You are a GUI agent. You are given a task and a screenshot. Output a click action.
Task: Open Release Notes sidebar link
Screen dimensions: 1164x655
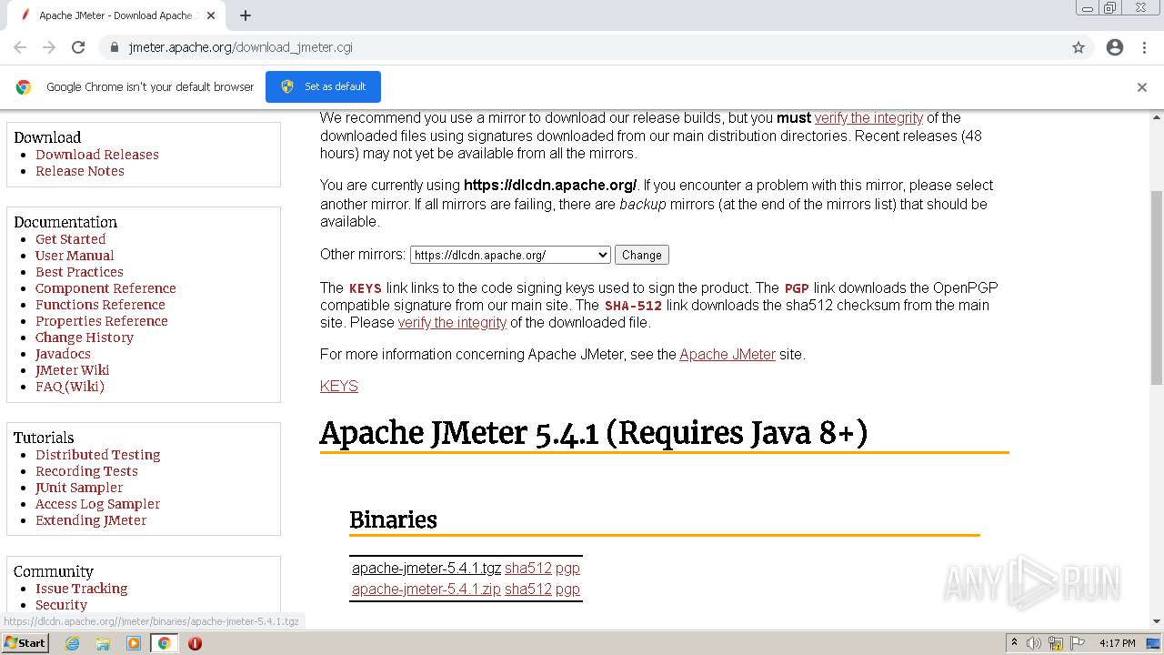80,171
